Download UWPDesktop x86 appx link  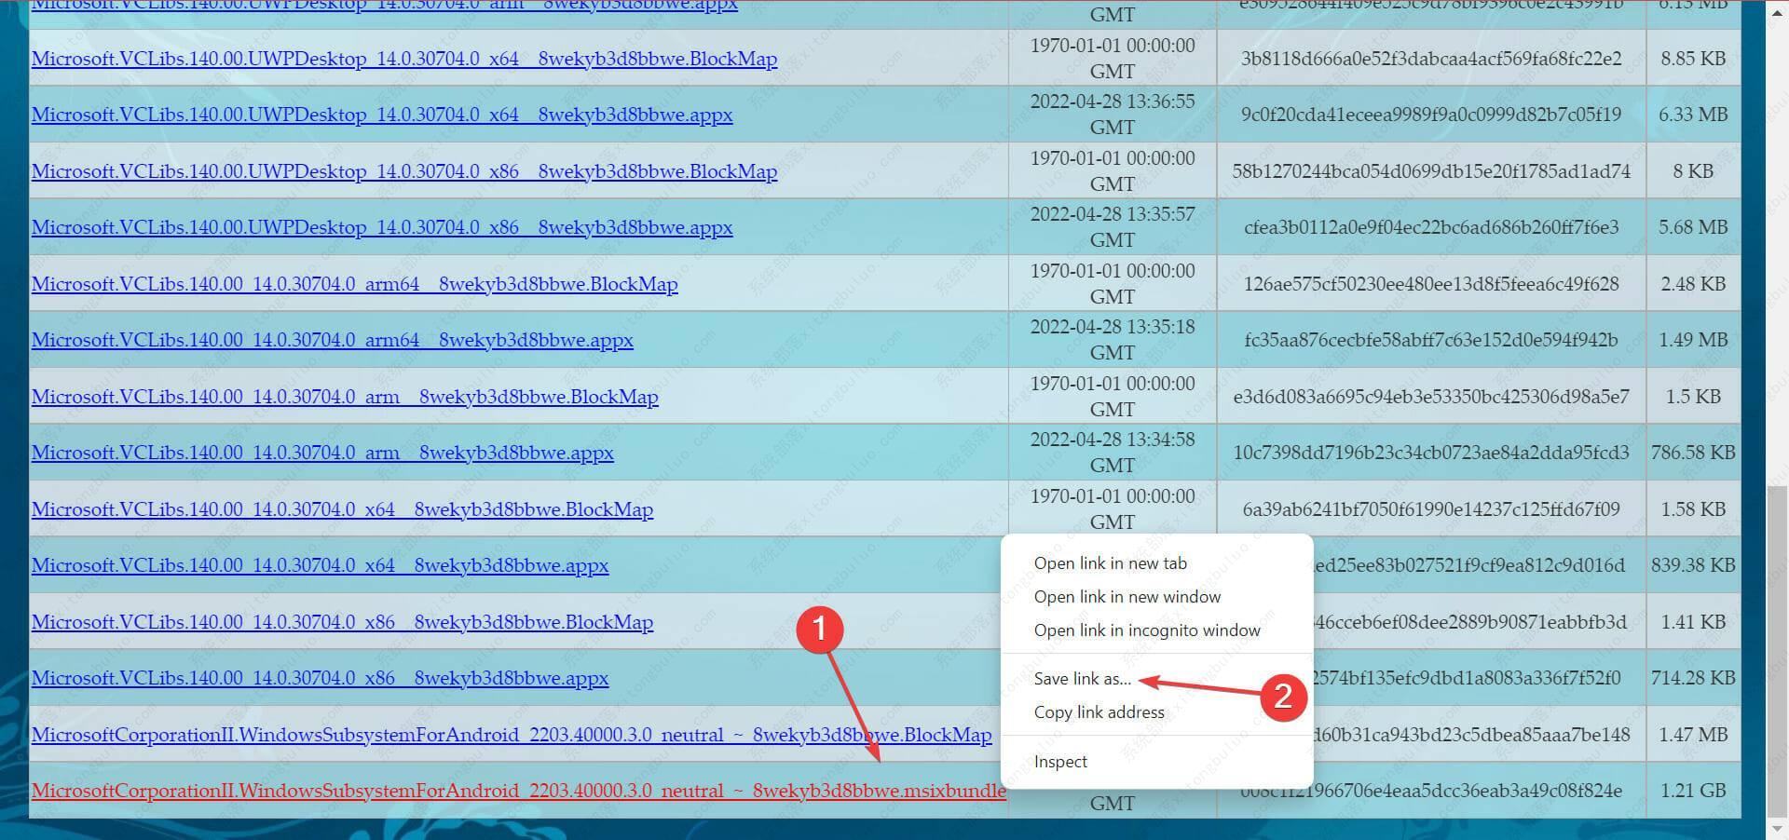[382, 227]
